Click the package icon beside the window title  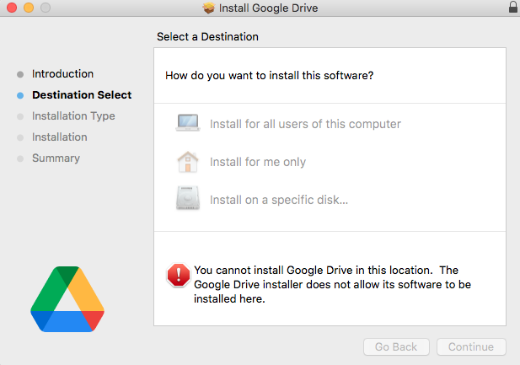(209, 8)
